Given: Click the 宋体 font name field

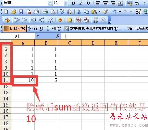Looking at the screenshot, I should pyautogui.click(x=26, y=3).
